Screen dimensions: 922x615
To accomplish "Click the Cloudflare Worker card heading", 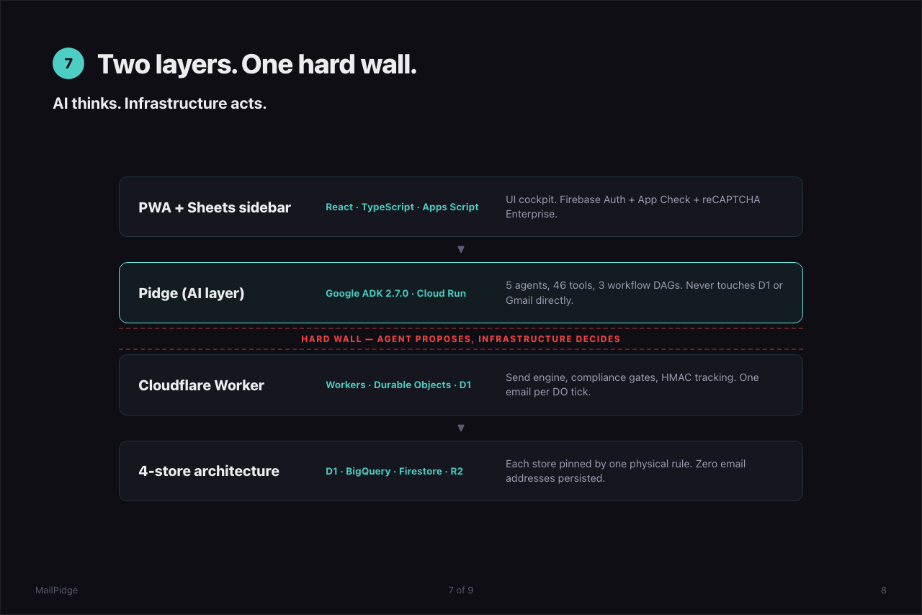I will 202,385.
